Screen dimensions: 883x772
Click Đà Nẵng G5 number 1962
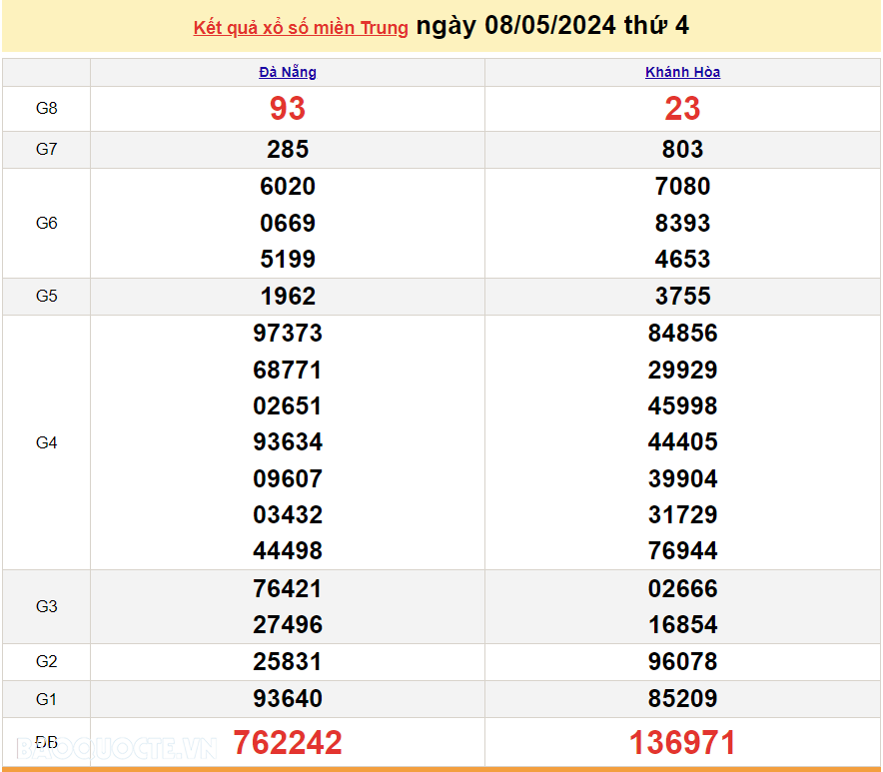pyautogui.click(x=288, y=297)
